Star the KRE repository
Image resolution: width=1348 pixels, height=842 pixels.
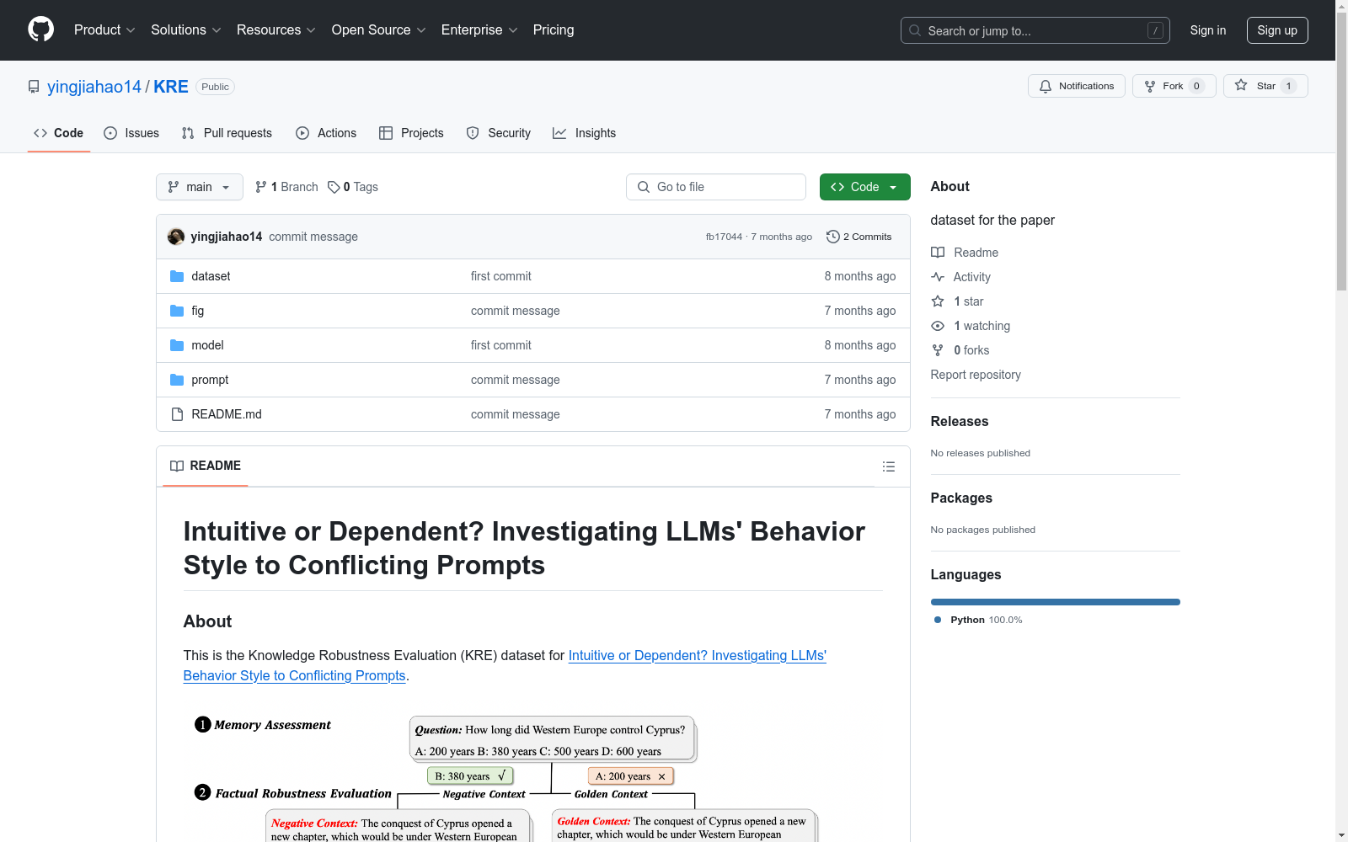click(1265, 86)
